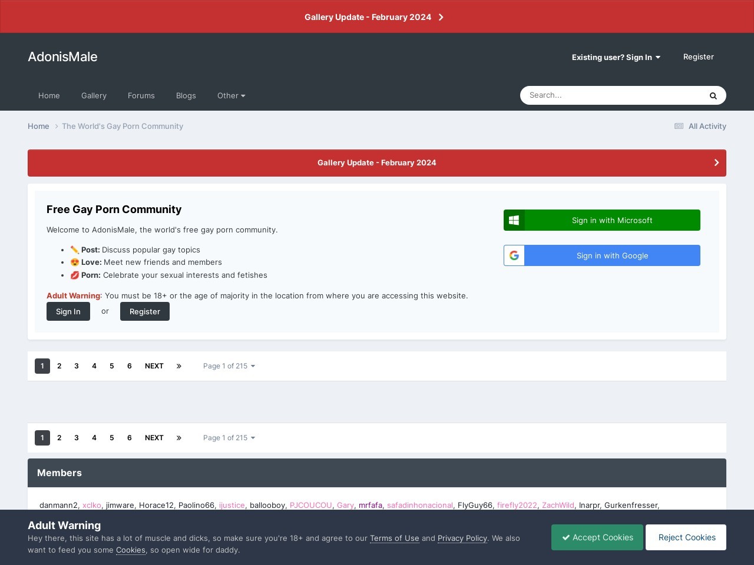Click the dark Sign In button
This screenshot has width=754, height=565.
click(x=68, y=311)
